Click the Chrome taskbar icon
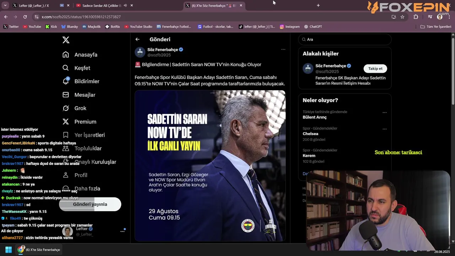Screen dimensions: 455x256 point(21,250)
